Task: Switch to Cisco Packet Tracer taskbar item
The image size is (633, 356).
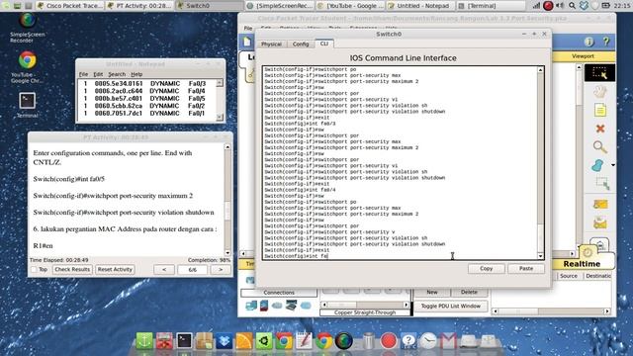Action: pos(69,6)
